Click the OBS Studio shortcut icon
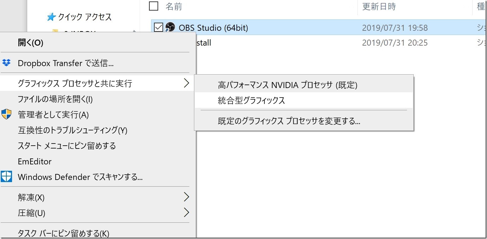Screen dimensions: 487x239 pyautogui.click(x=170, y=27)
